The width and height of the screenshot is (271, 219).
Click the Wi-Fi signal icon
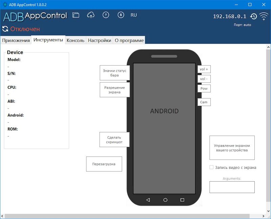coord(264,16)
